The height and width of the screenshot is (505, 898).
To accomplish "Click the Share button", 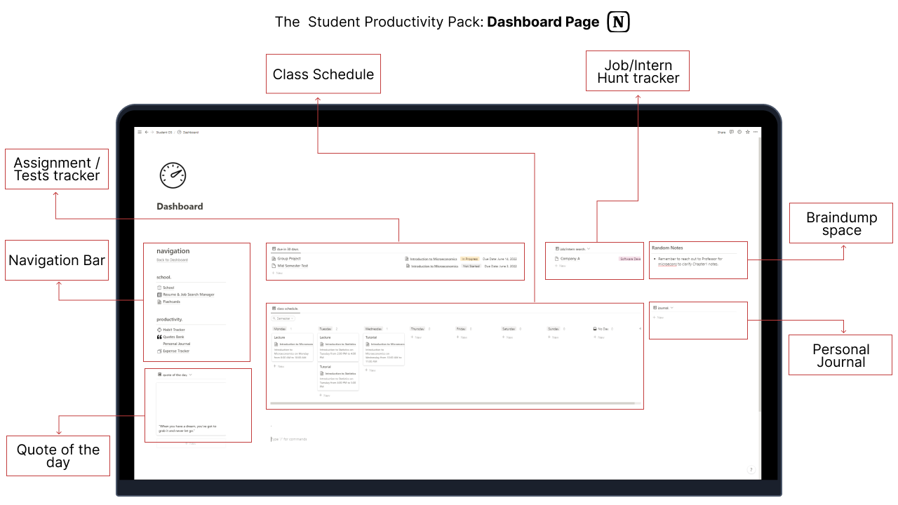I will pos(721,132).
